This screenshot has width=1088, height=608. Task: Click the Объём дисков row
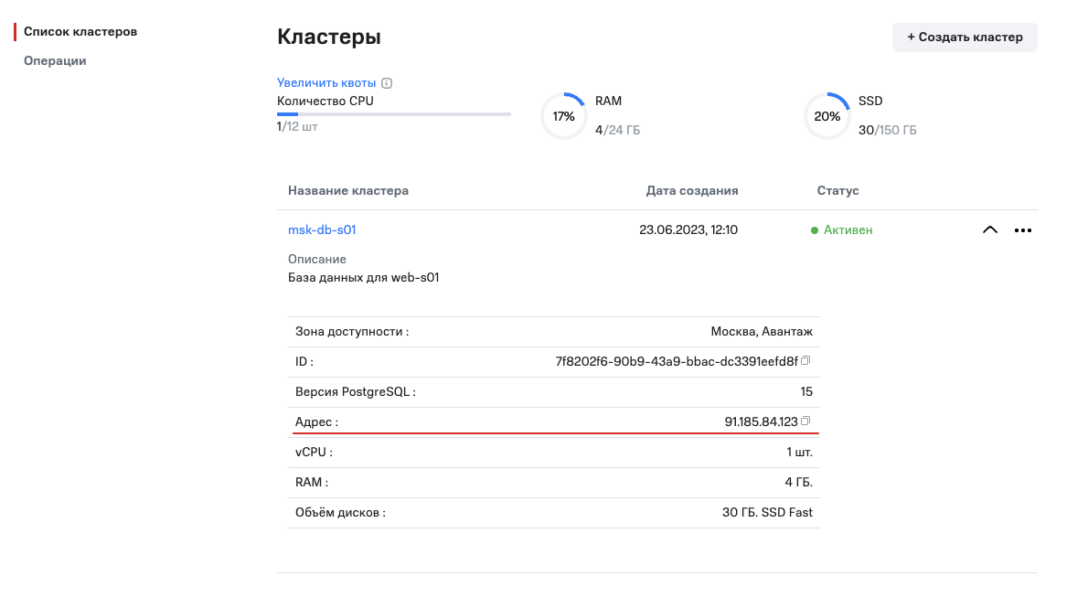[x=553, y=513]
